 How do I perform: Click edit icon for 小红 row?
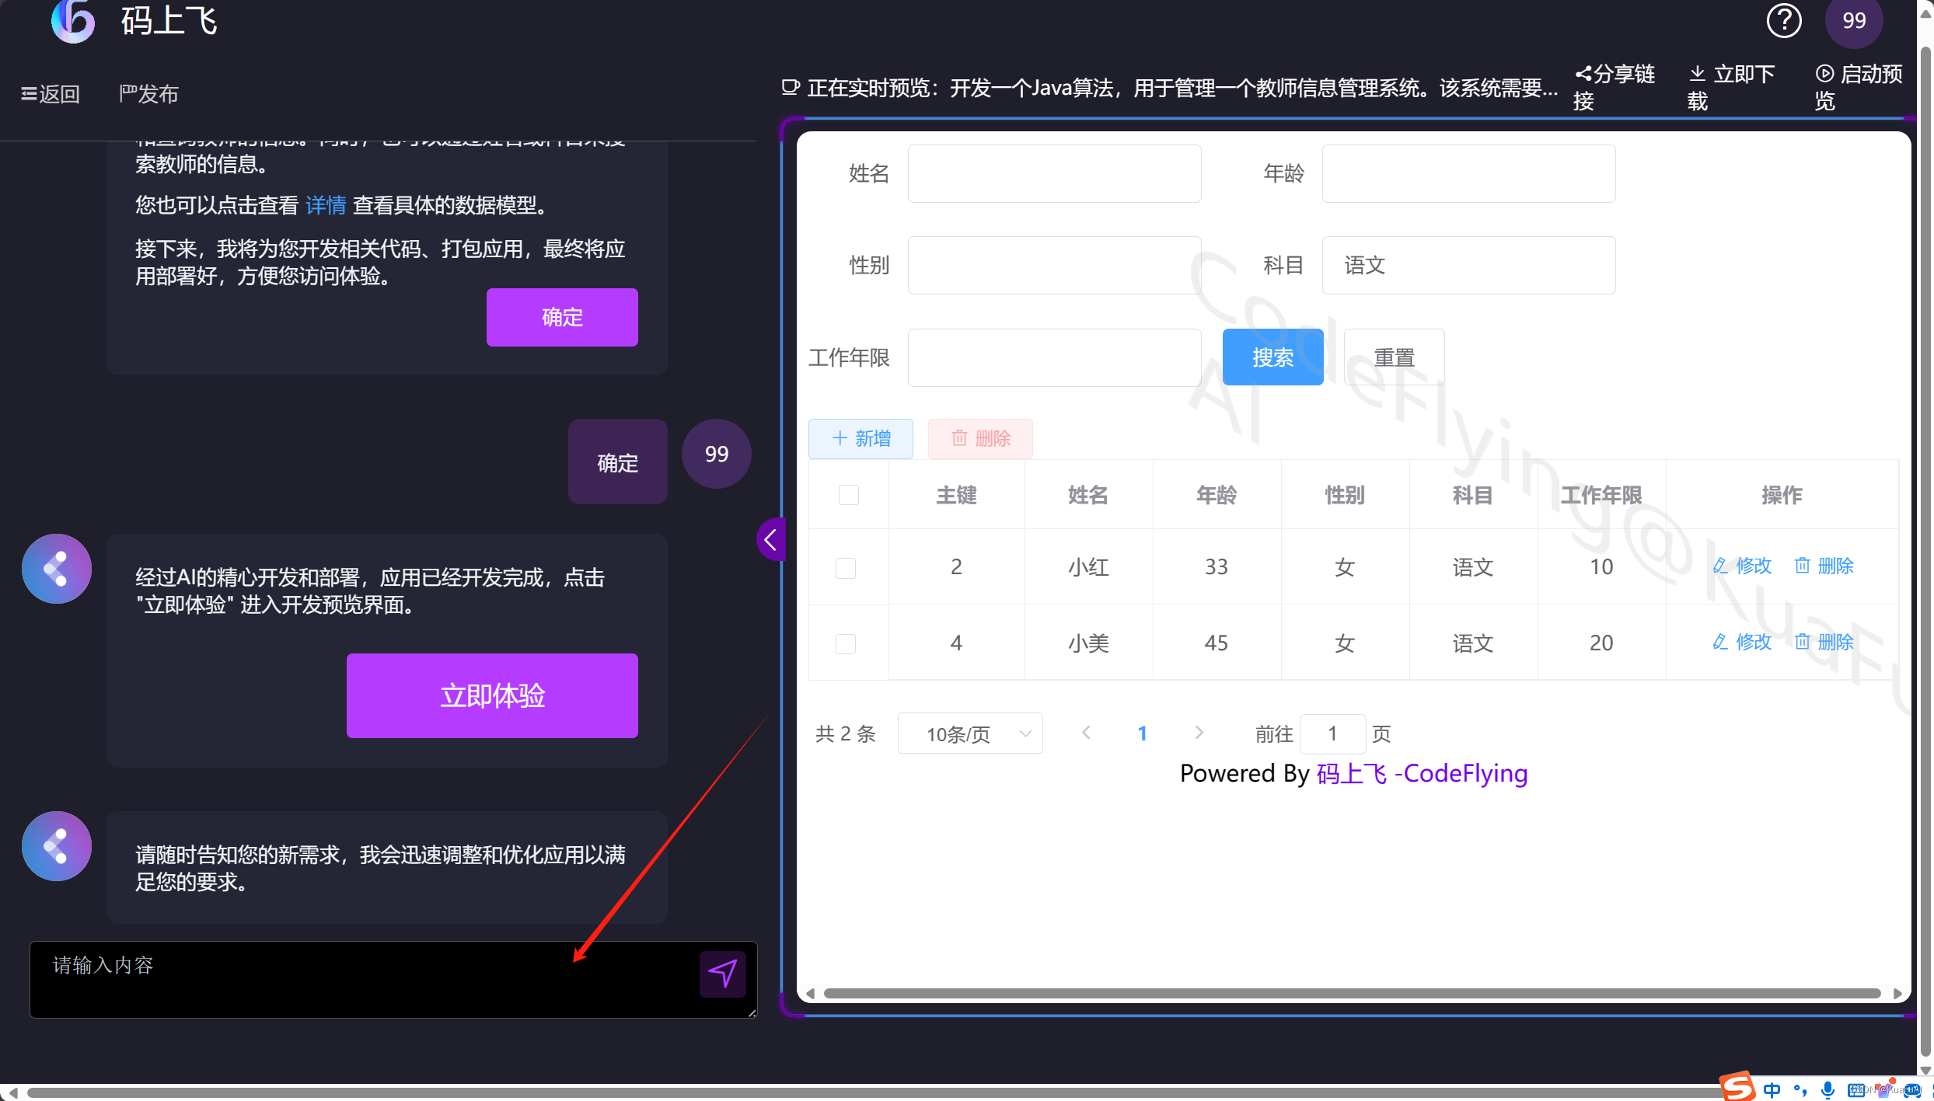(1721, 566)
